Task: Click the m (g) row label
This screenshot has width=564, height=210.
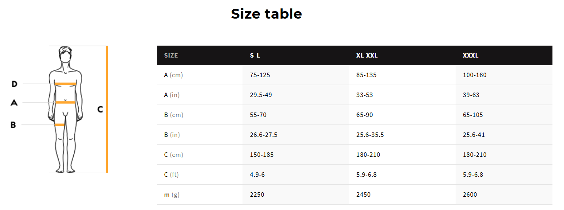Action: (x=171, y=194)
